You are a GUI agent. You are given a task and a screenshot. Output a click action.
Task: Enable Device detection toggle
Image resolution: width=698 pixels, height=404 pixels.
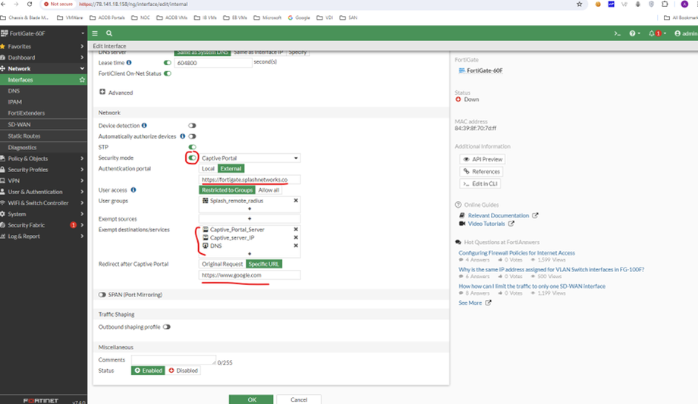point(192,126)
